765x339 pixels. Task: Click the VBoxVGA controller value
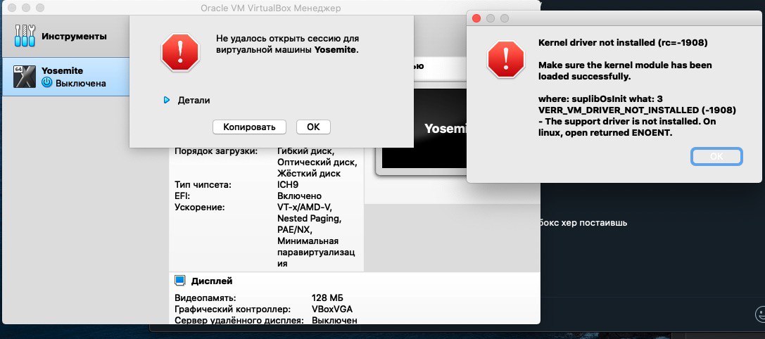pos(331,309)
